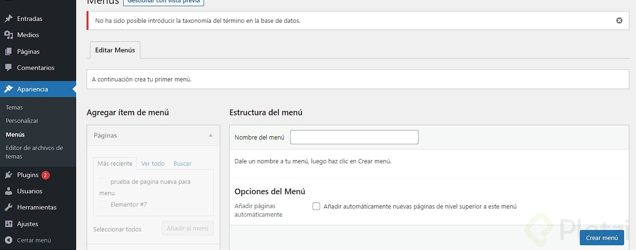636x250 pixels.
Task: Focus the Nombre del menú field
Action: (x=354, y=137)
